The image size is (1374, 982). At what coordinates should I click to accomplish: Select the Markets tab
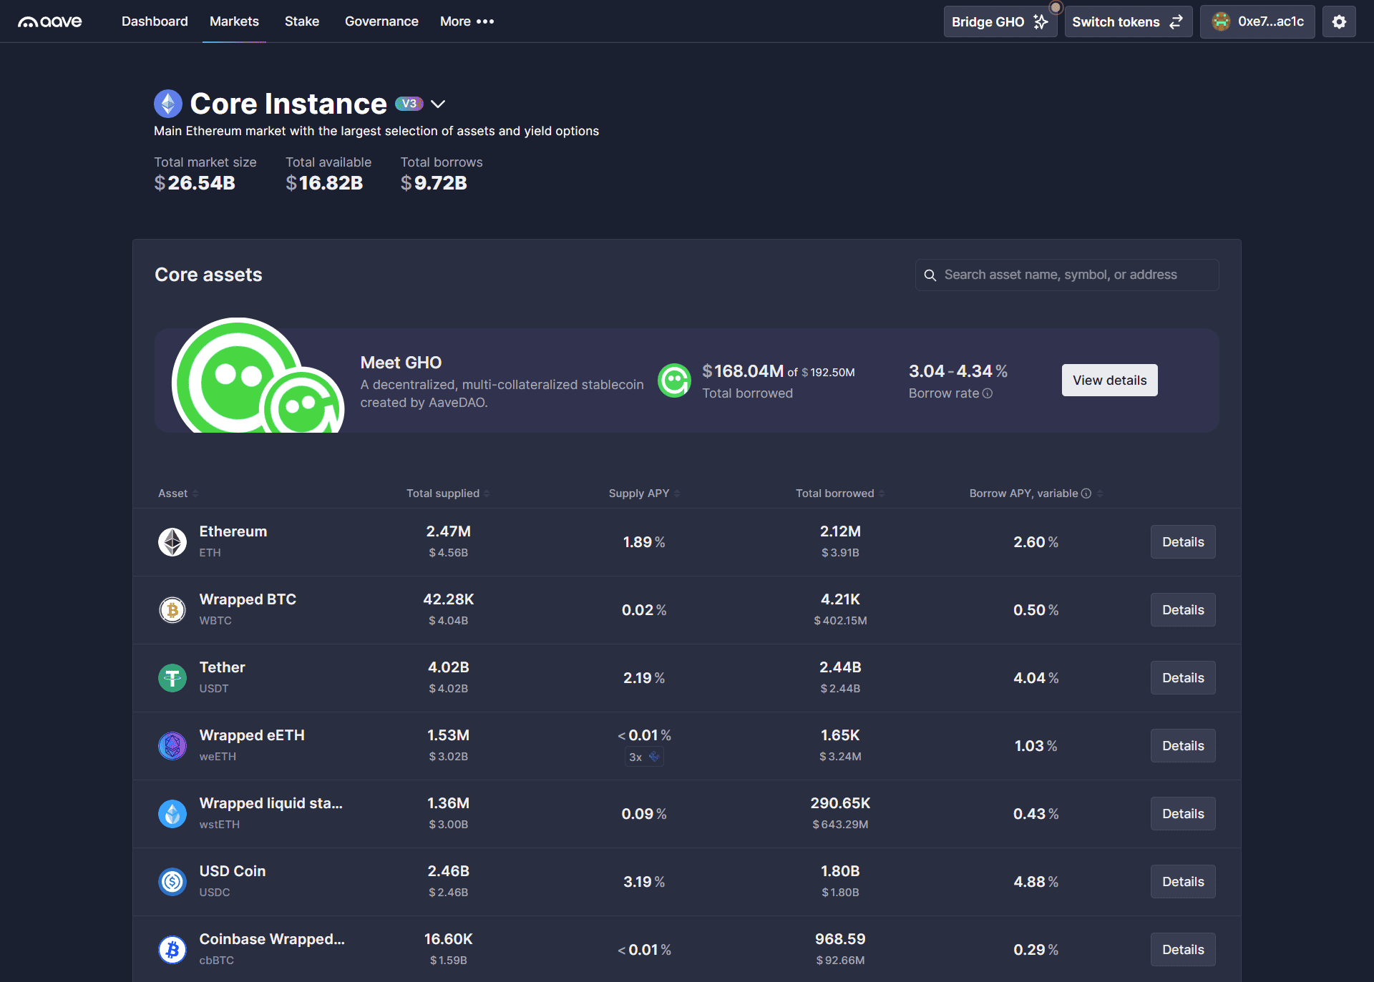[x=234, y=21]
